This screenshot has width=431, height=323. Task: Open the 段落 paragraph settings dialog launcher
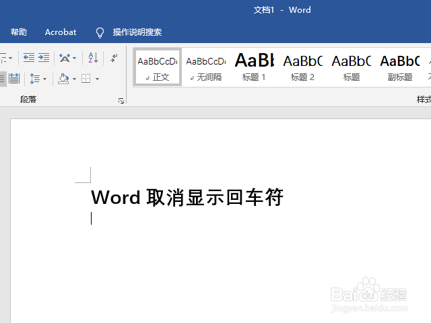pyautogui.click(x=121, y=101)
